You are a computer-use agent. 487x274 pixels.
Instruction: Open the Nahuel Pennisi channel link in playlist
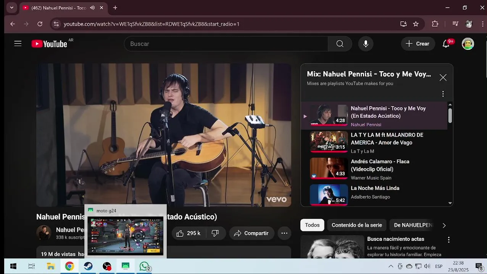click(366, 124)
